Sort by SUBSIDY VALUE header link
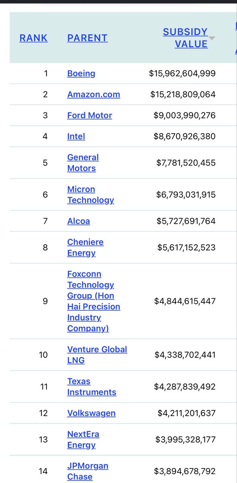This screenshot has height=483, width=237. [x=186, y=38]
